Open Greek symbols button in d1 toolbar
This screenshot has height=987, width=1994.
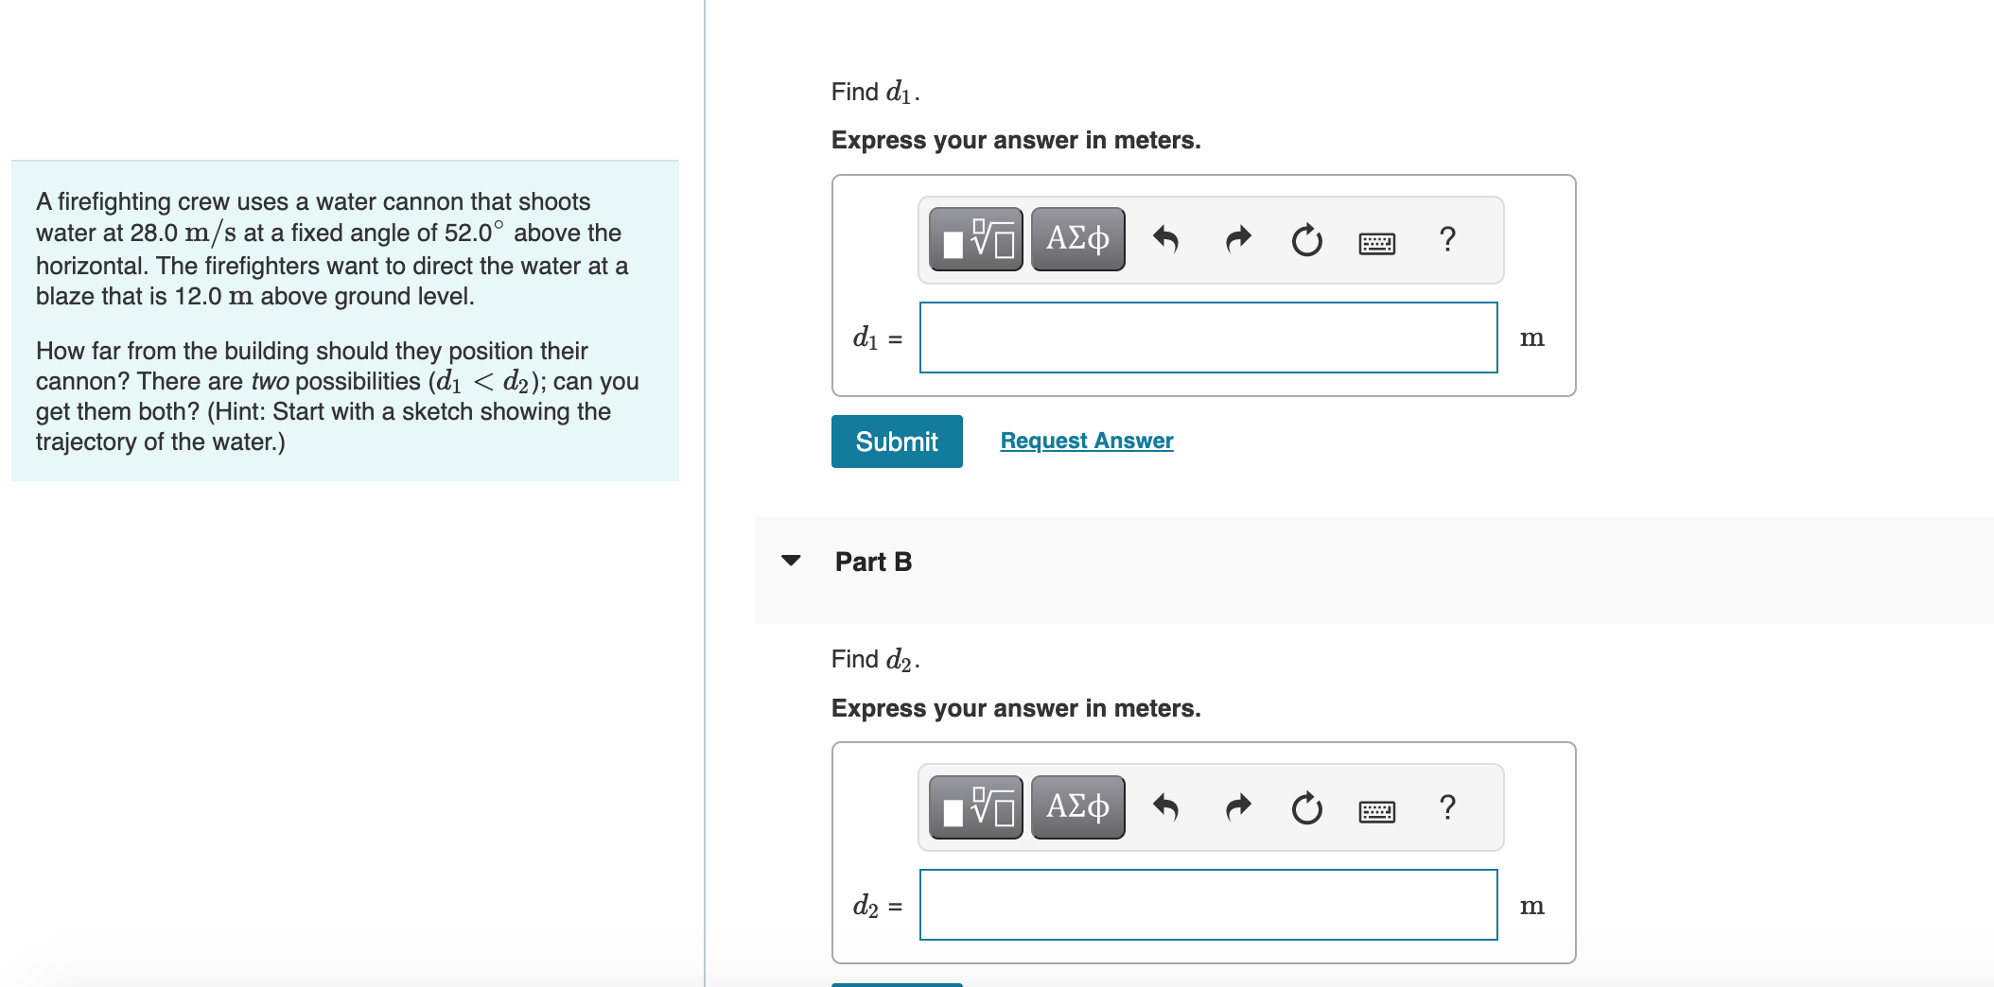tap(1077, 240)
